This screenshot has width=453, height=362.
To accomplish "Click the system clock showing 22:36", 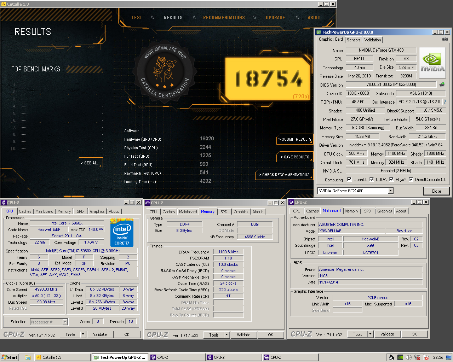I will (x=438, y=357).
